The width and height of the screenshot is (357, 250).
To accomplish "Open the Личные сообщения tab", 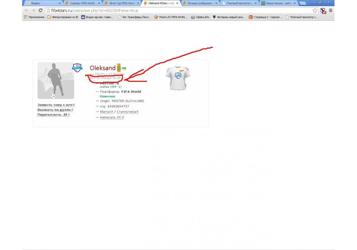I will pyautogui.click(x=199, y=3).
